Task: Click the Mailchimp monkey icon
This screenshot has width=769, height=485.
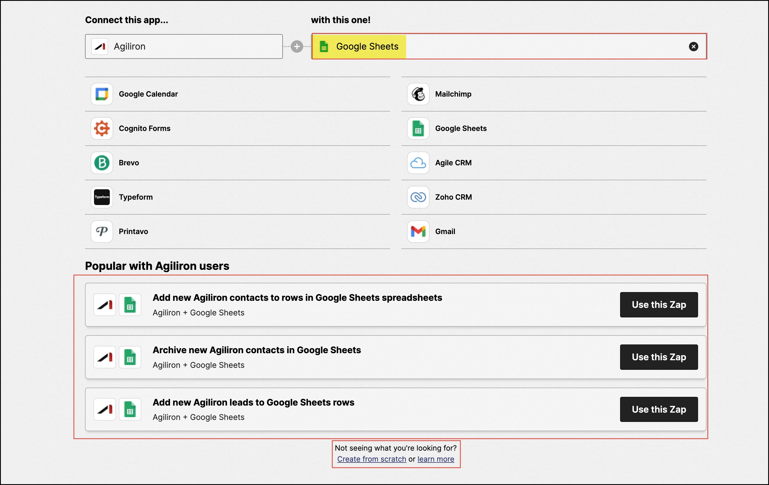Action: (x=418, y=94)
